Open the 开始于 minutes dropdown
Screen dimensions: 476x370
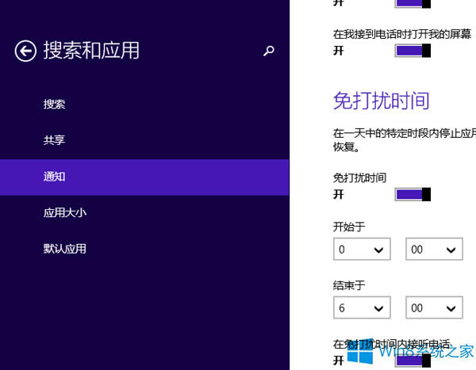pyautogui.click(x=434, y=250)
